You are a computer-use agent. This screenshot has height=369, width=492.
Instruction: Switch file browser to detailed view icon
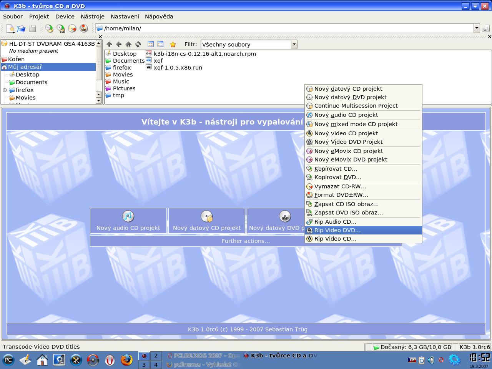[160, 44]
